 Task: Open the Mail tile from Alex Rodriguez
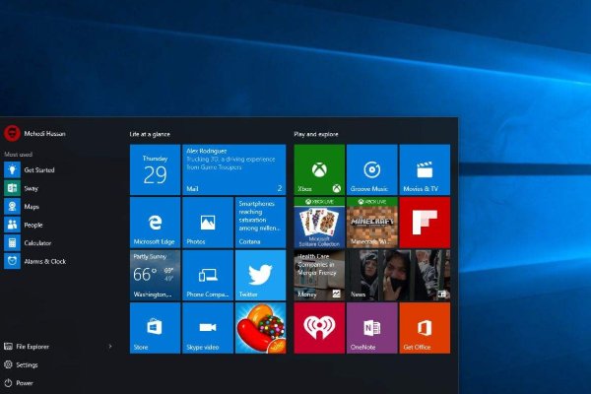click(234, 169)
